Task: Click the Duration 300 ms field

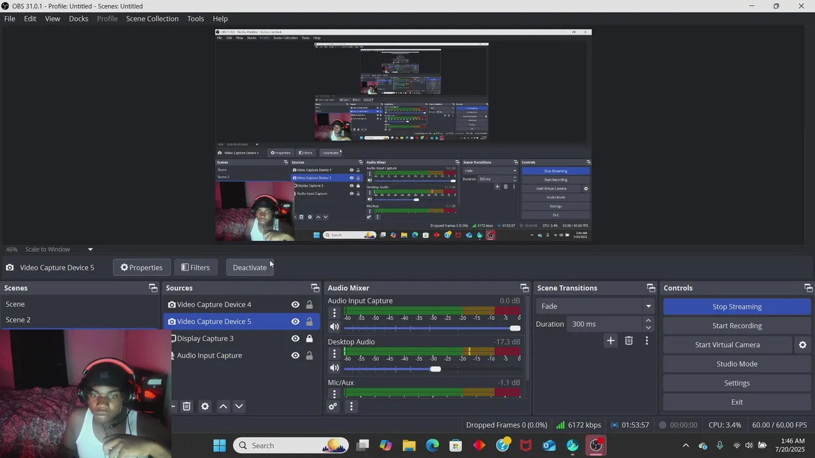Action: [x=605, y=324]
